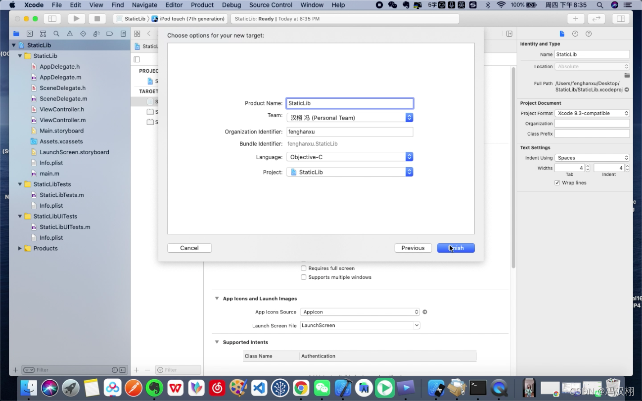Open the Source Control menu

pos(271,5)
